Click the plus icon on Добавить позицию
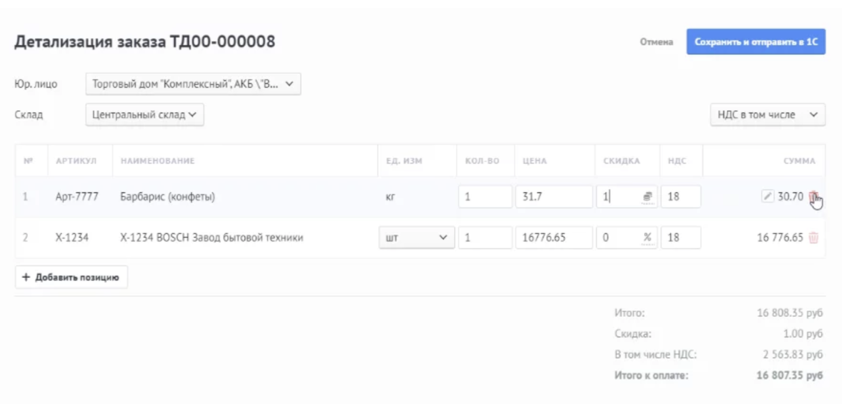The width and height of the screenshot is (844, 411). [x=26, y=277]
